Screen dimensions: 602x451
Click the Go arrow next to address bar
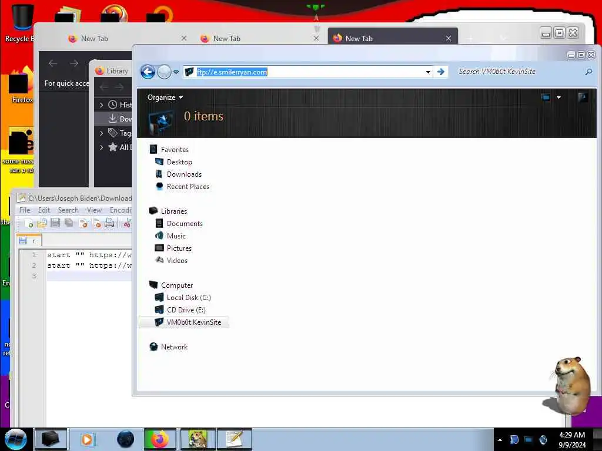click(441, 72)
